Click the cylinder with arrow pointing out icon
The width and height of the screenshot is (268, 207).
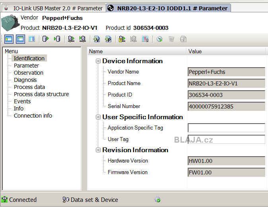[x=45, y=39]
